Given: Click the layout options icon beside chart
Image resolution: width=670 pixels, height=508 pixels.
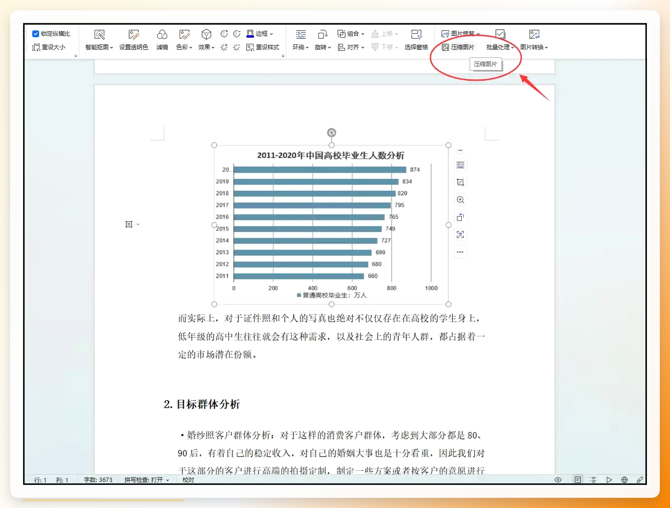Looking at the screenshot, I should click(460, 165).
